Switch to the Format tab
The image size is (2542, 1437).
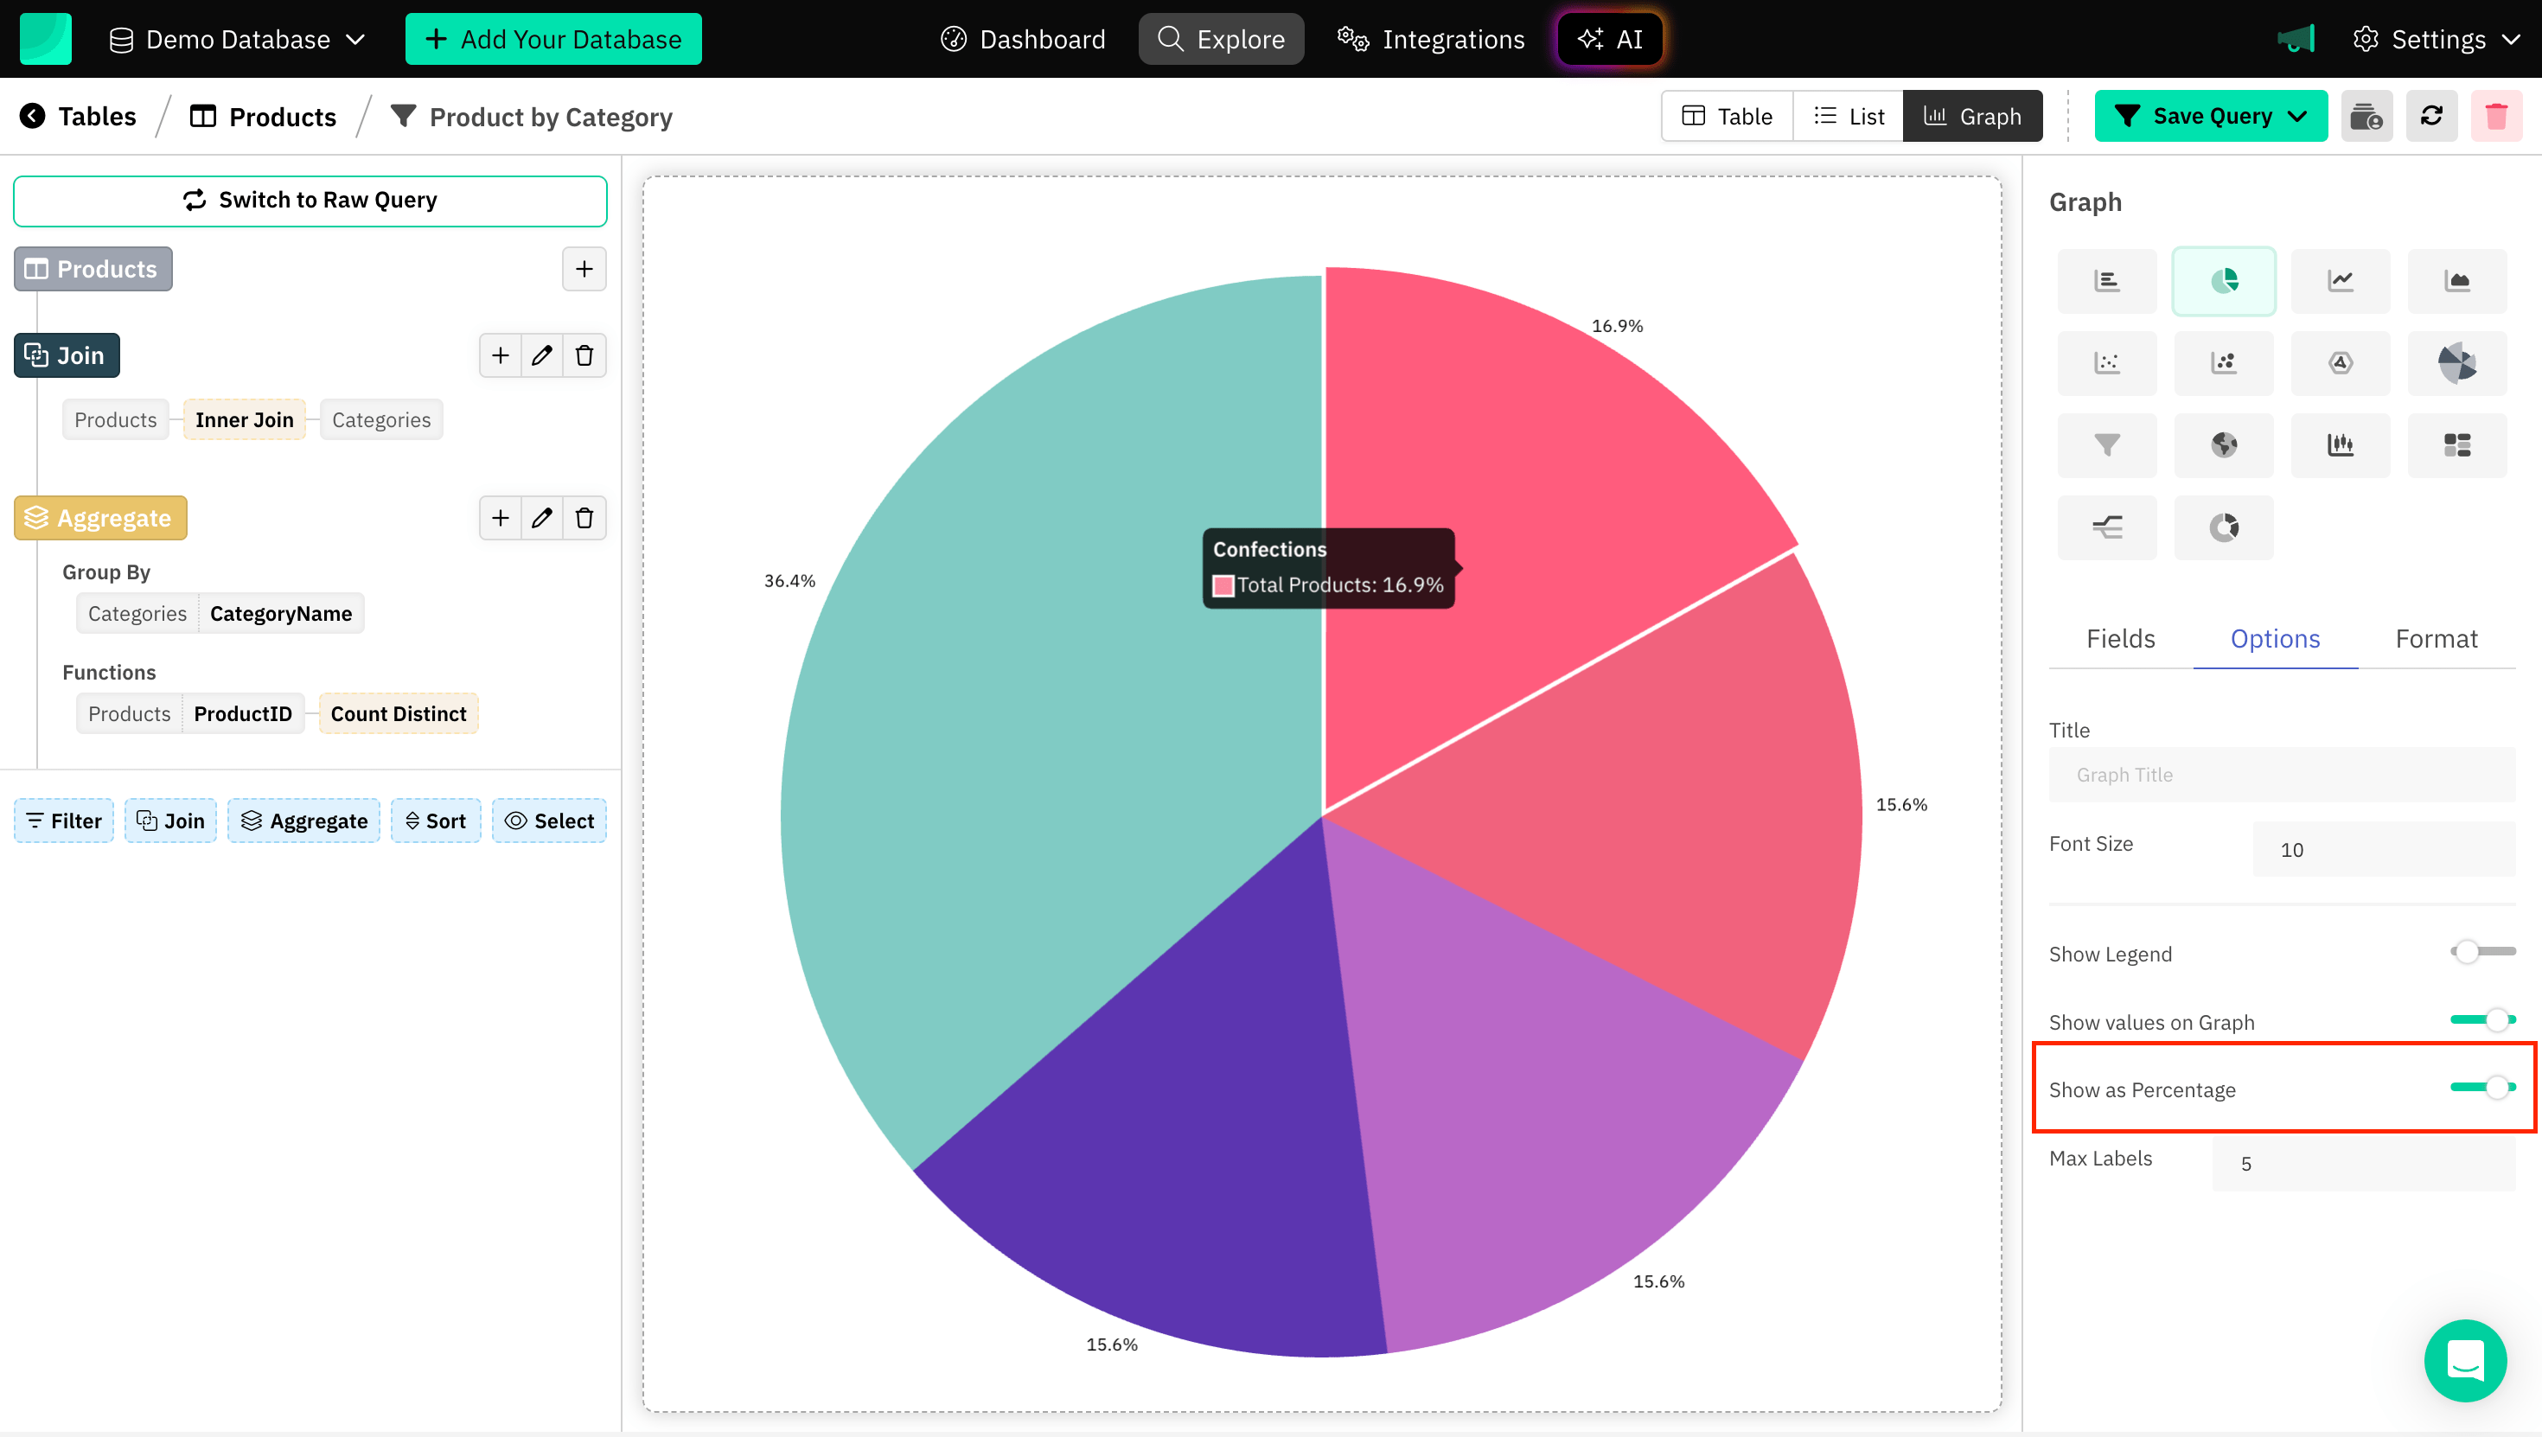(x=2437, y=639)
